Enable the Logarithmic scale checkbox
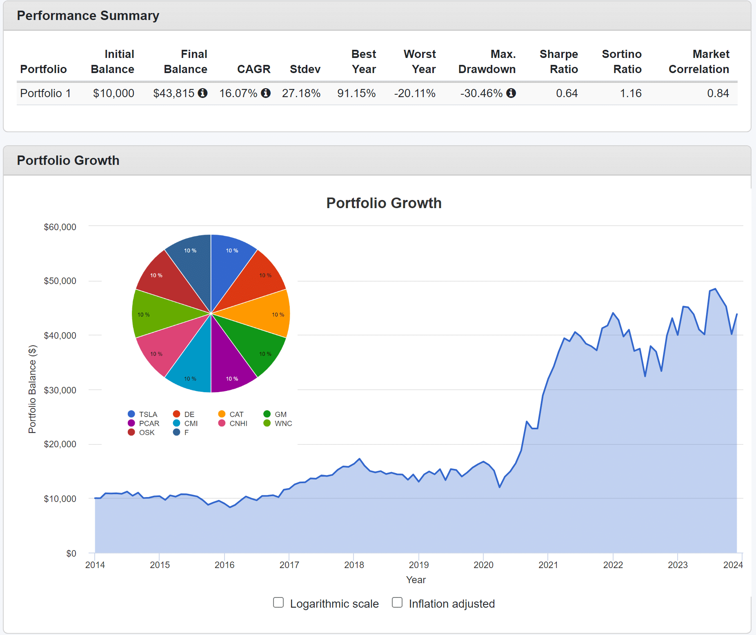This screenshot has width=756, height=635. tap(278, 603)
